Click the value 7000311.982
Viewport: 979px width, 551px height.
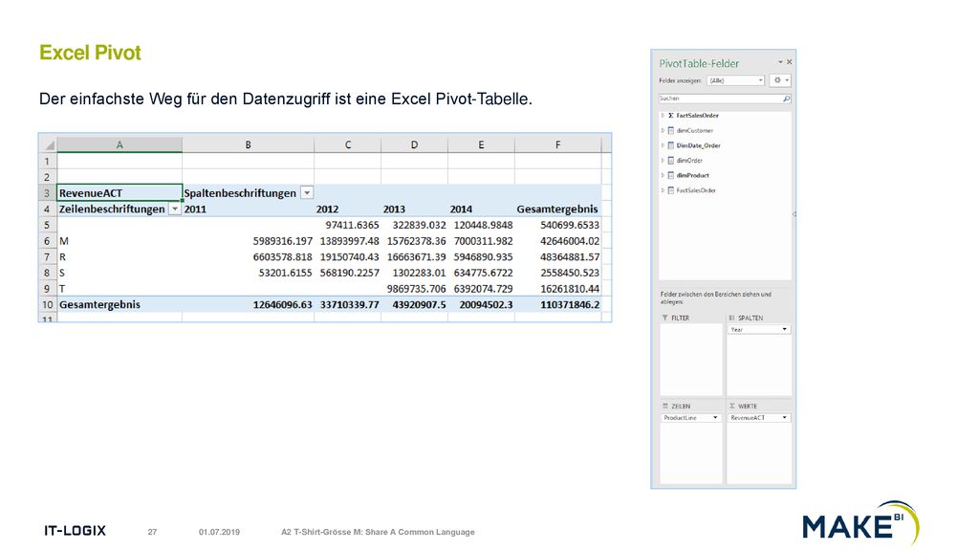point(482,241)
